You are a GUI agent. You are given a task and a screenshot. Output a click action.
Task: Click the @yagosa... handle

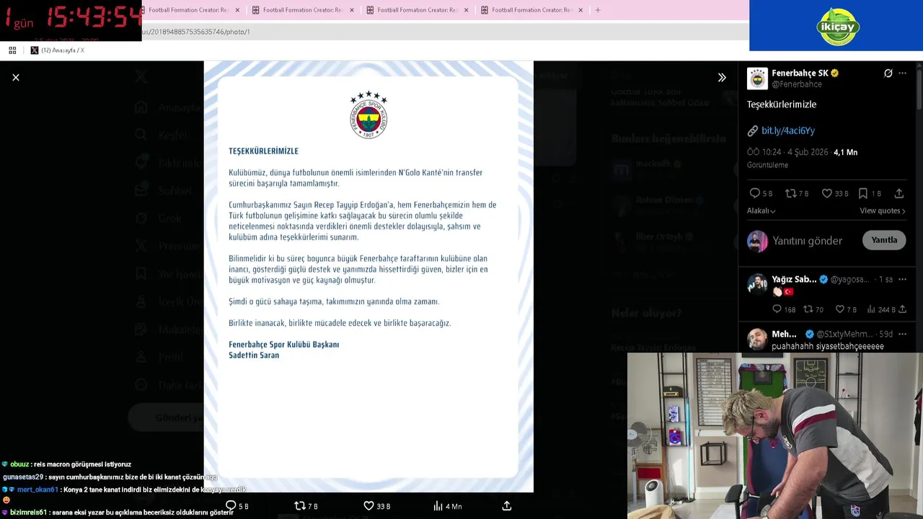point(850,279)
